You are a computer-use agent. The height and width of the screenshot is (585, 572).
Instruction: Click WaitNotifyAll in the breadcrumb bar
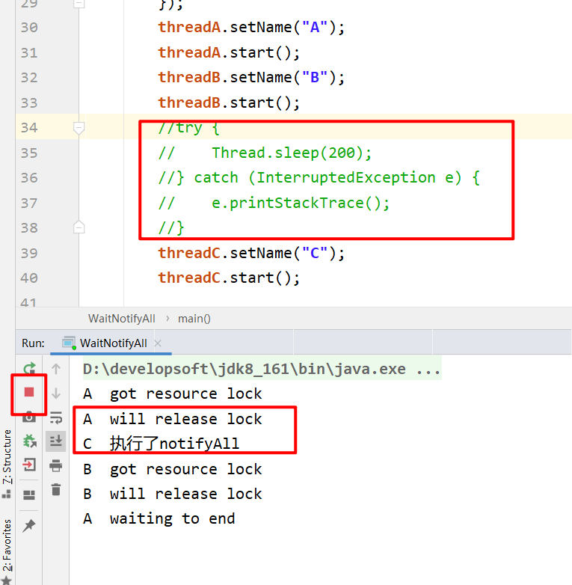click(122, 319)
